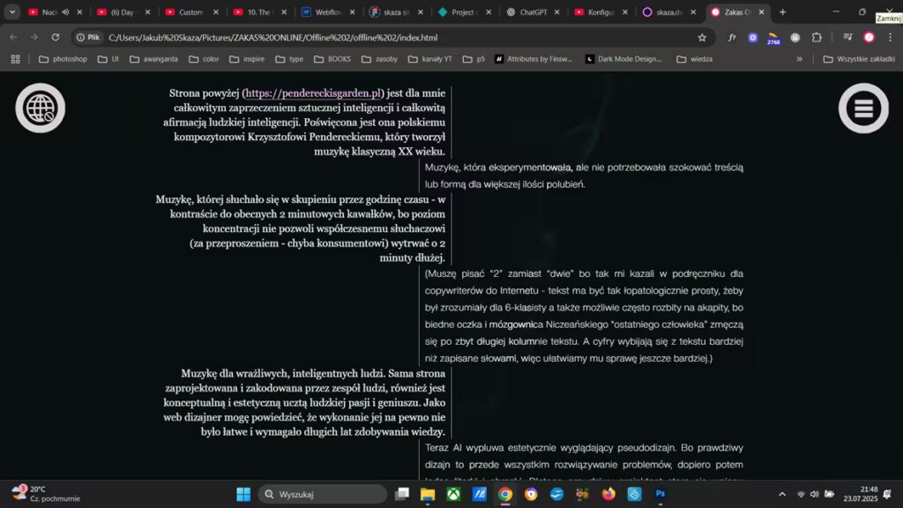Open the photoshop bookmarks folder
The image size is (903, 508).
(63, 59)
